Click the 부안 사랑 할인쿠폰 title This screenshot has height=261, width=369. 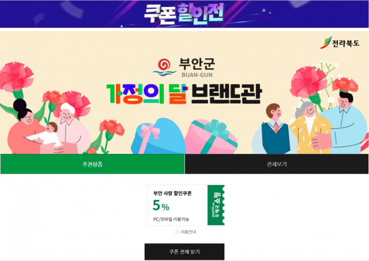coord(172,193)
